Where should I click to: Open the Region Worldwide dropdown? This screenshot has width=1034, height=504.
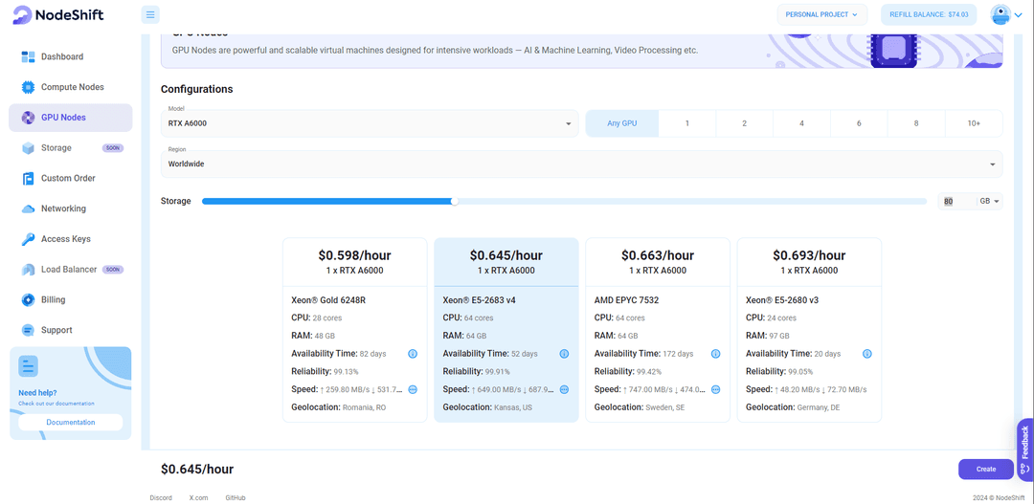coord(582,164)
